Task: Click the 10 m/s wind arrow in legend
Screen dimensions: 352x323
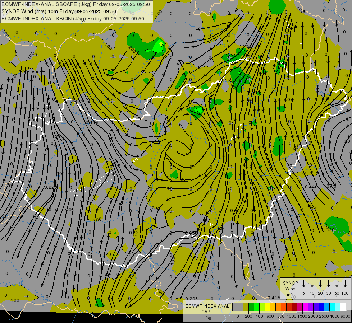Action: tap(312, 284)
